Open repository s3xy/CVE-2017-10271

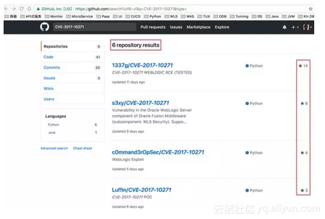[141, 103]
